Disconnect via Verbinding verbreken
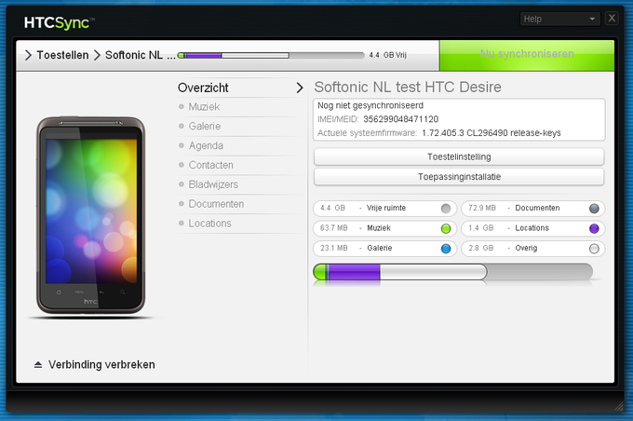The image size is (633, 421). point(101,364)
